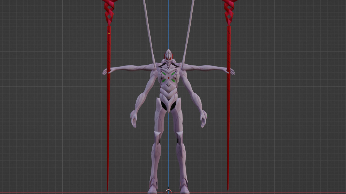The image size is (346, 194).
Task: Click the twisted top of the right spear
Action: pyautogui.click(x=229, y=11)
